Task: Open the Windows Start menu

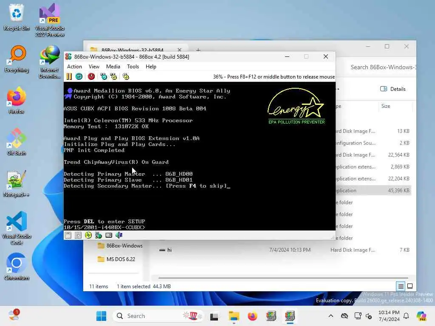Action: [101, 316]
